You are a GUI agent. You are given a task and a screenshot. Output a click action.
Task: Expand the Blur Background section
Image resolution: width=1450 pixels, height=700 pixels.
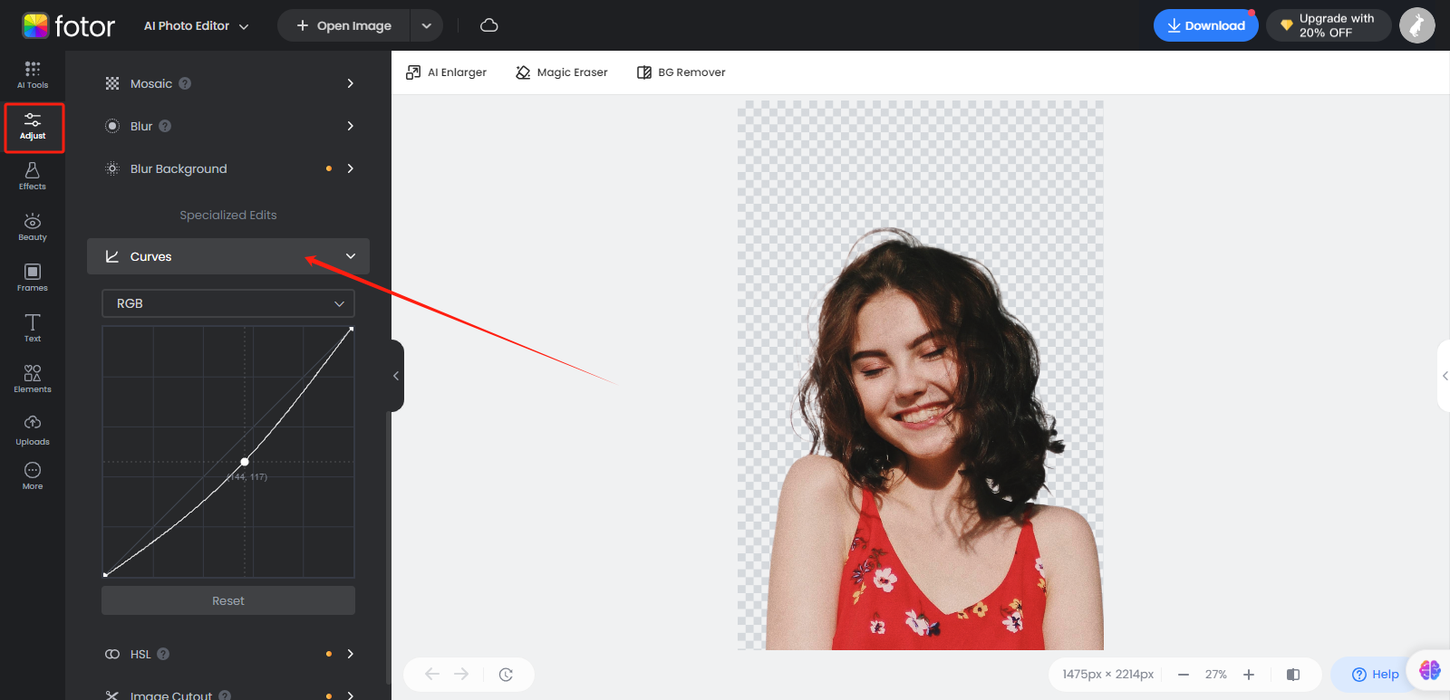point(228,168)
